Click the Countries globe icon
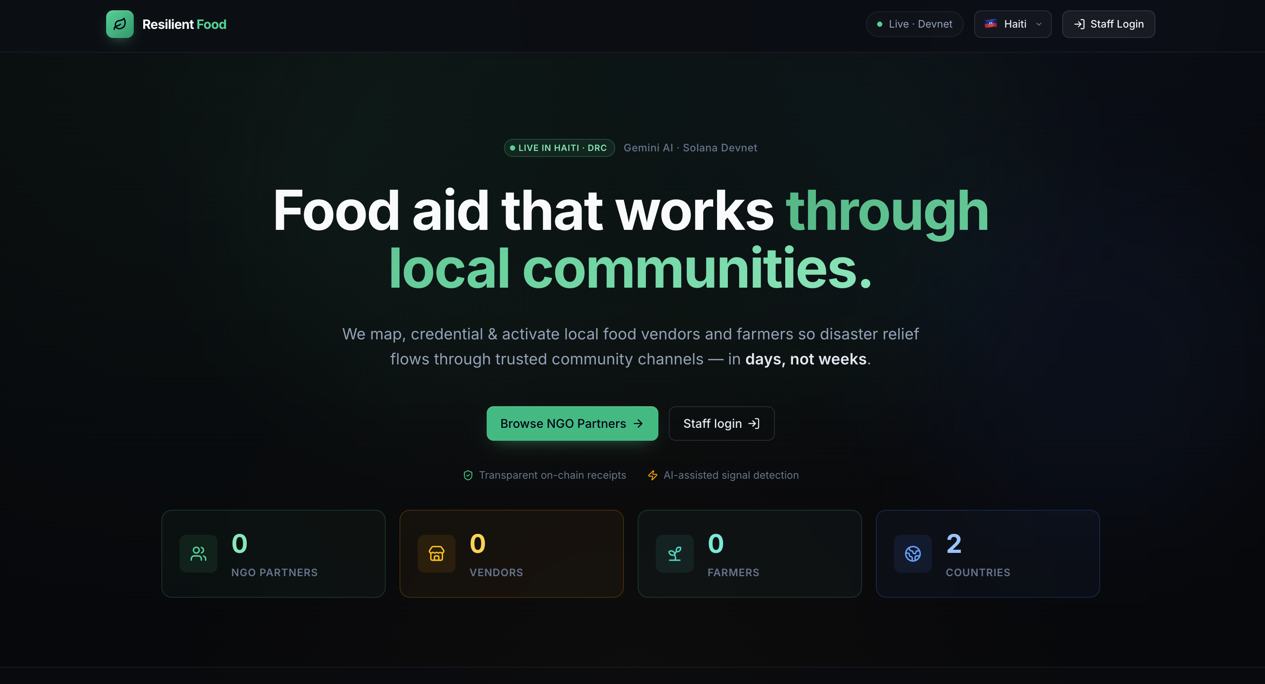The image size is (1265, 684). coord(913,553)
